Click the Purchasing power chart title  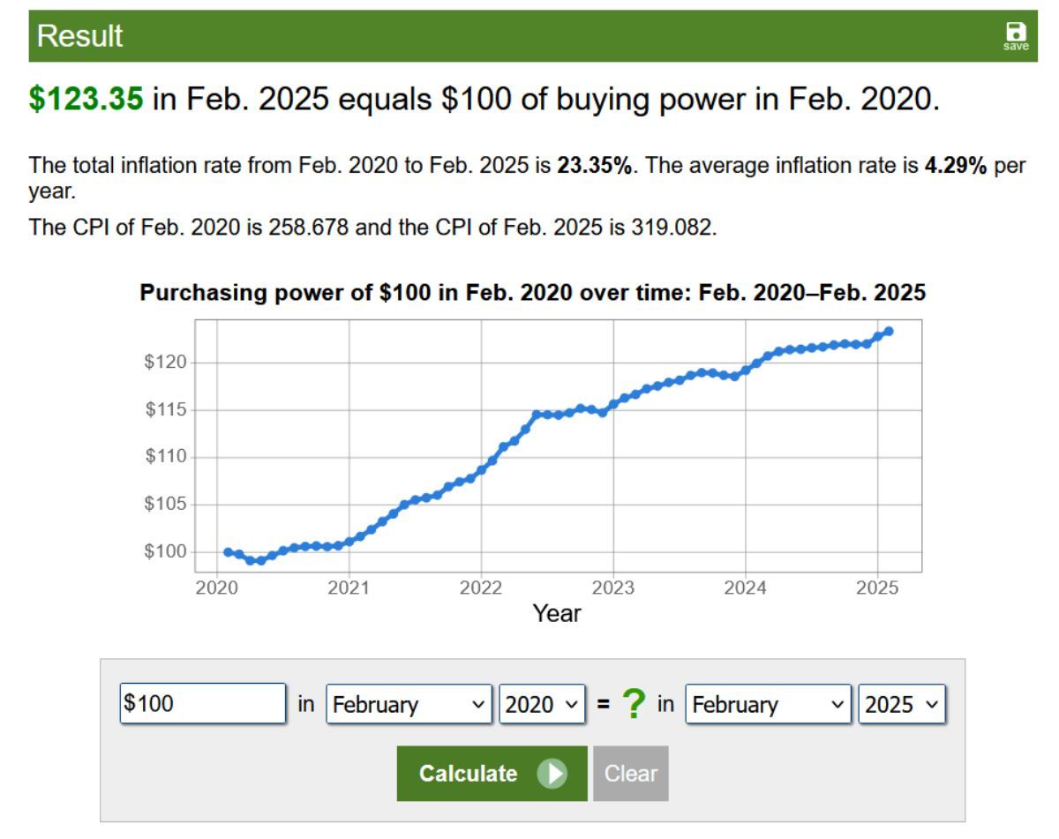532,294
